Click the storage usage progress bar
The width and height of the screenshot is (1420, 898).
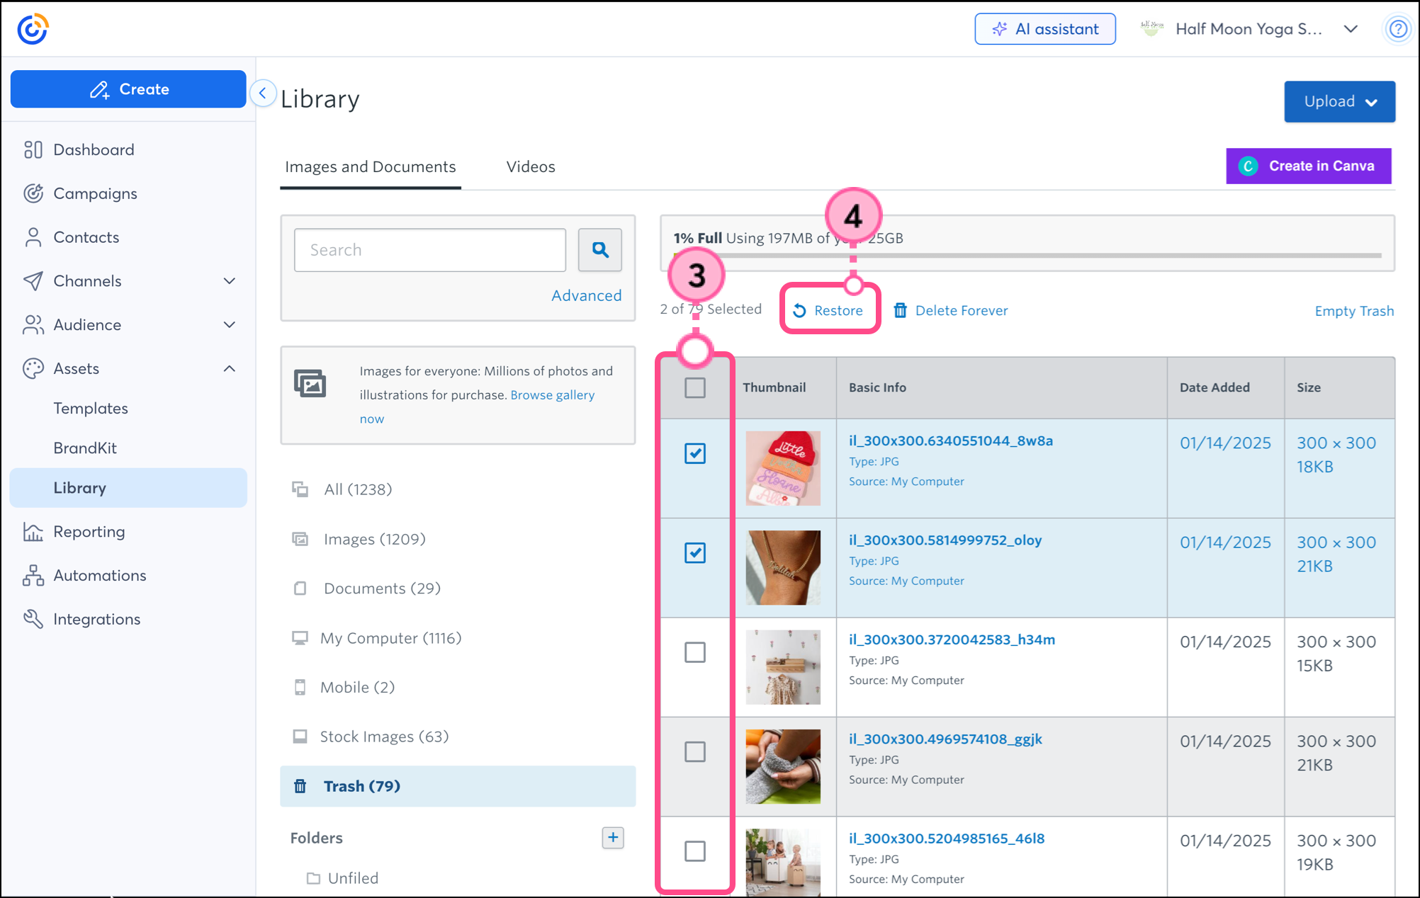point(1027,256)
